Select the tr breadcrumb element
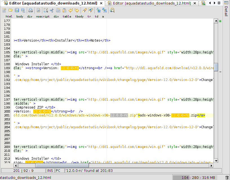 point(89,17)
